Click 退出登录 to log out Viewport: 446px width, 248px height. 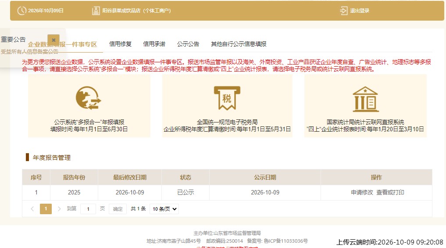(360, 11)
